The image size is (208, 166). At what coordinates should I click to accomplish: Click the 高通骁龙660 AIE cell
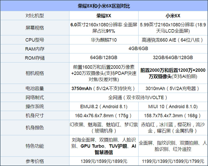(173, 40)
